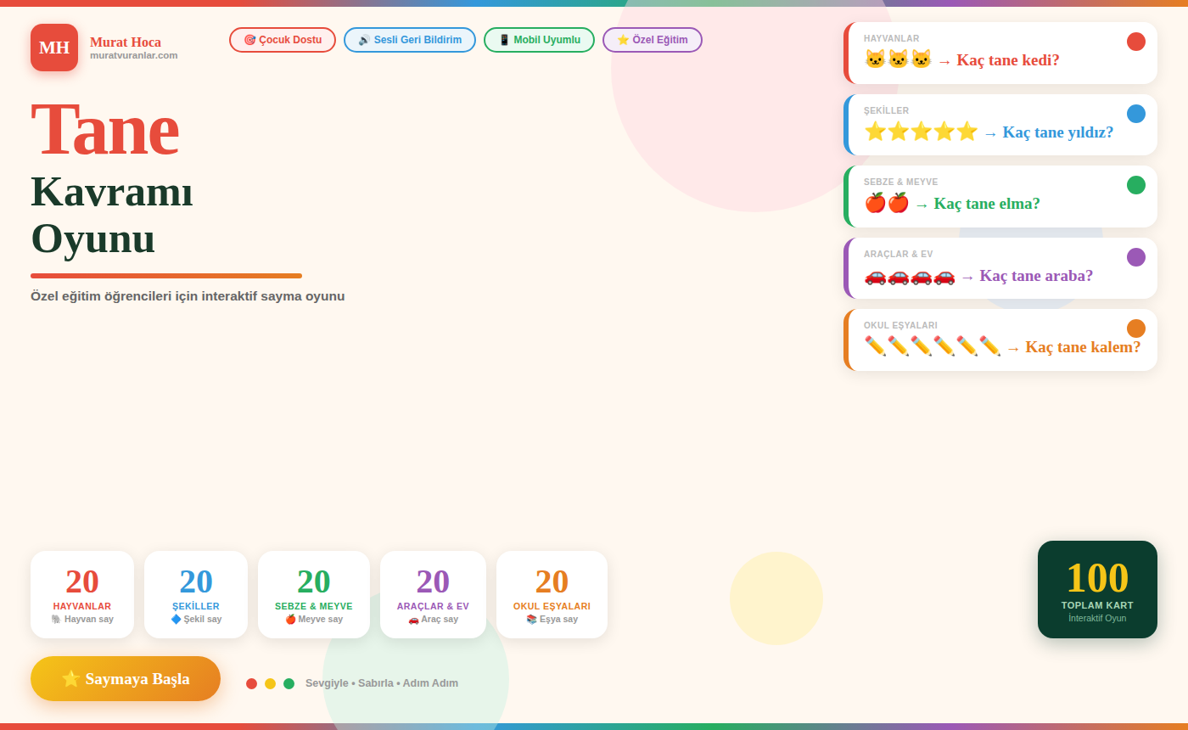The height and width of the screenshot is (730, 1188).
Task: Click the orange dot on Okul Eşyaları card
Action: point(1136,328)
